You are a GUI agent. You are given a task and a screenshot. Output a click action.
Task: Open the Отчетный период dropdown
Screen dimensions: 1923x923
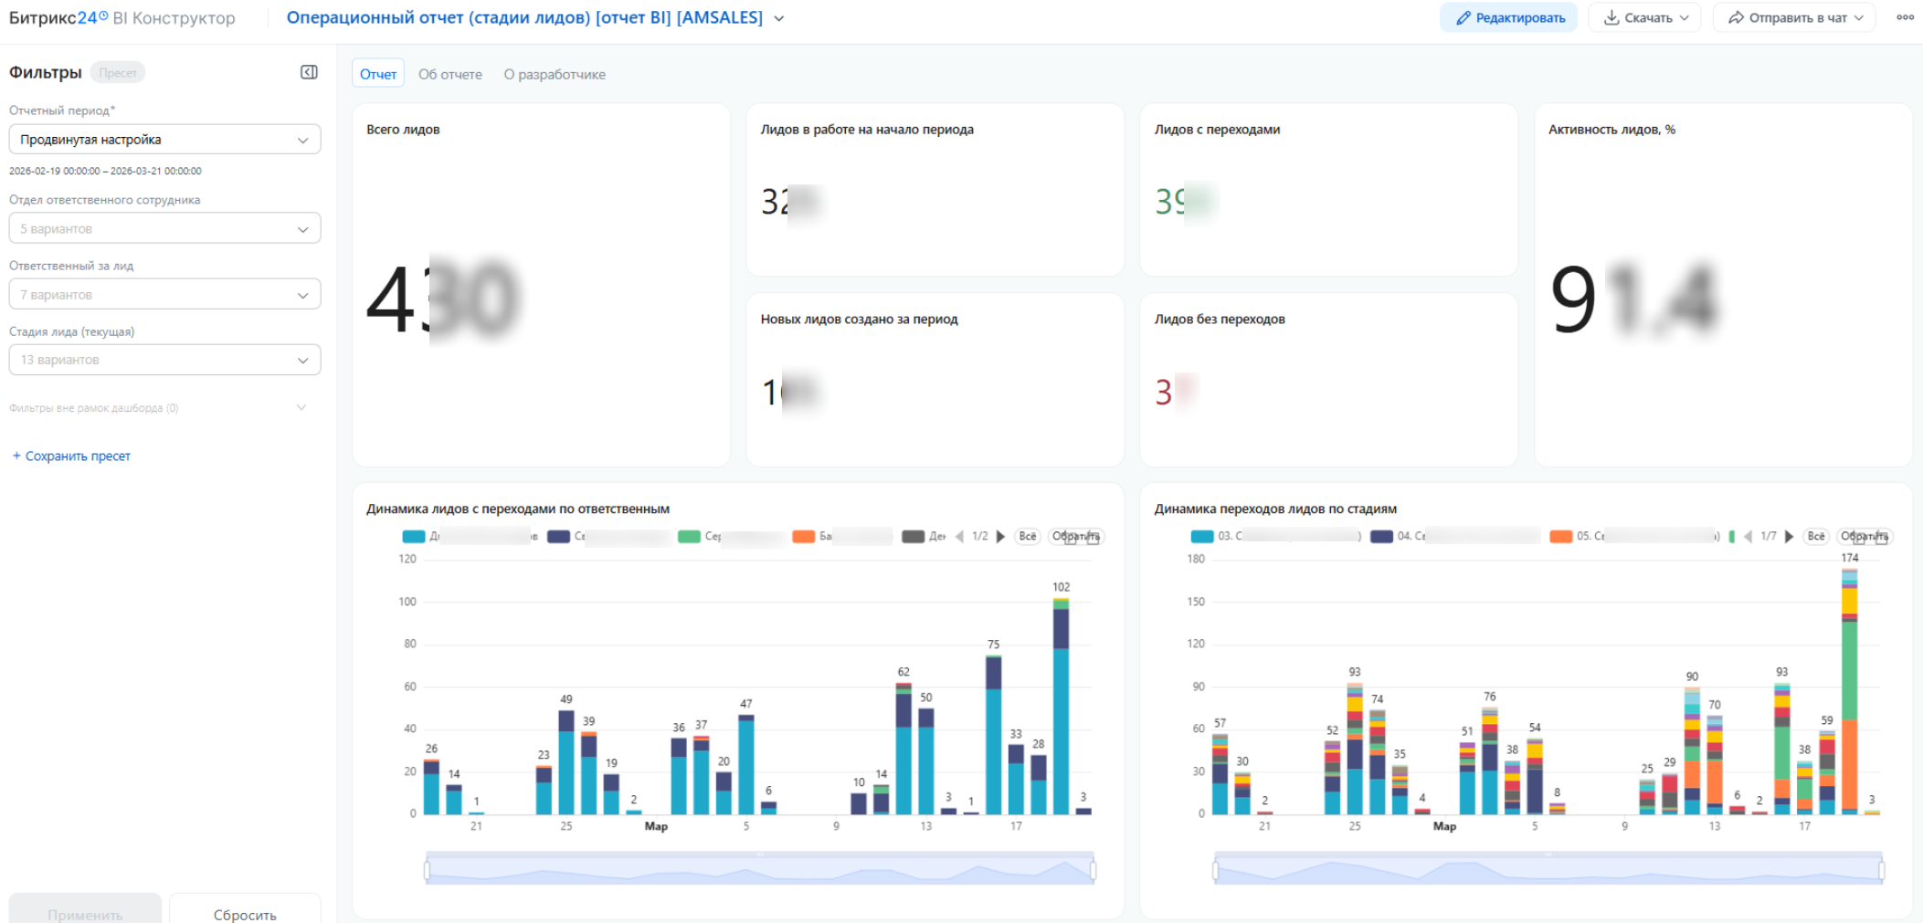point(164,140)
